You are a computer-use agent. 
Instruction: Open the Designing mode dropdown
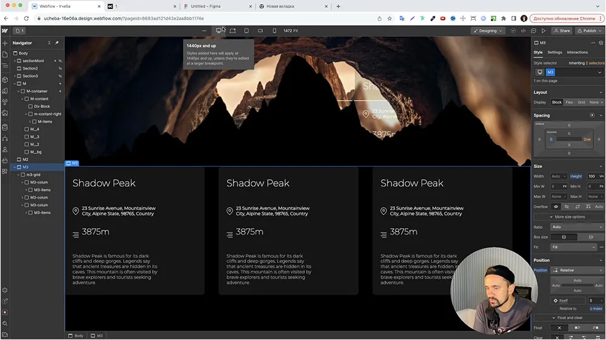point(488,30)
